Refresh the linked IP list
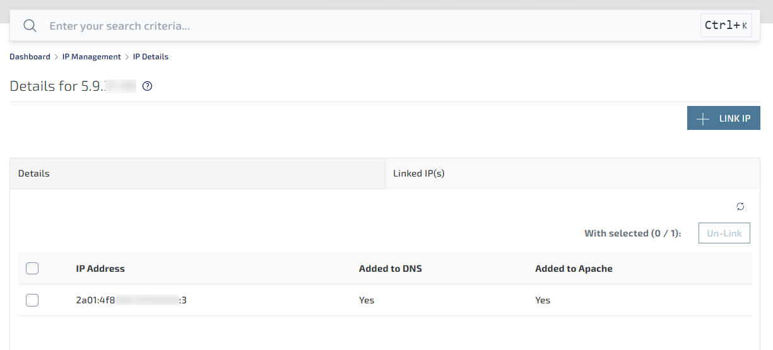This screenshot has height=350, width=773. 740,207
